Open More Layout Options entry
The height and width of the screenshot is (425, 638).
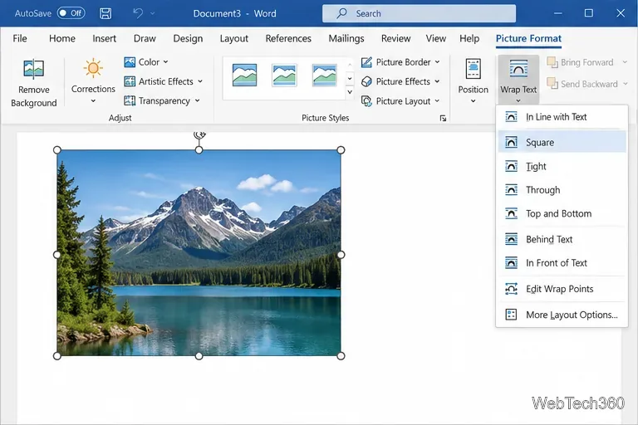tap(562, 315)
